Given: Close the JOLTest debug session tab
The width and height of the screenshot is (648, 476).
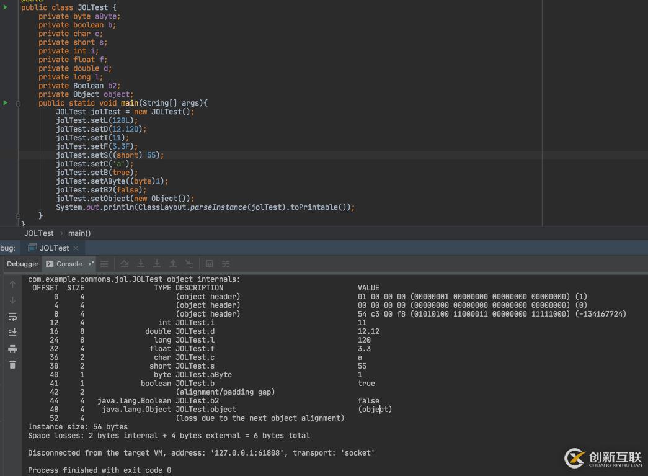Looking at the screenshot, I should click(x=76, y=248).
